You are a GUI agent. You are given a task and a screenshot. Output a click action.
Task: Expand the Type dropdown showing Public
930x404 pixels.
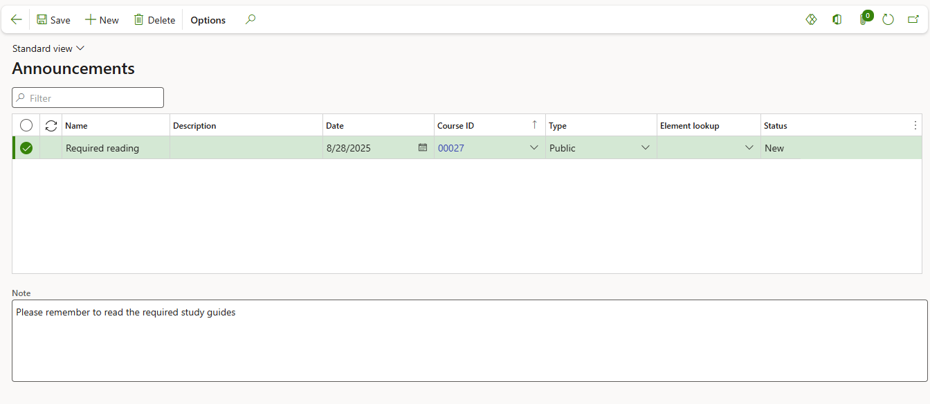coord(645,147)
